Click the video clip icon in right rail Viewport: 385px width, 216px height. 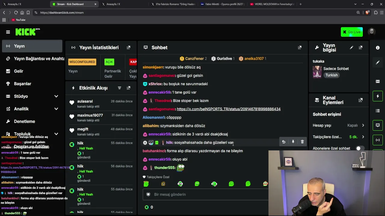click(x=378, y=81)
